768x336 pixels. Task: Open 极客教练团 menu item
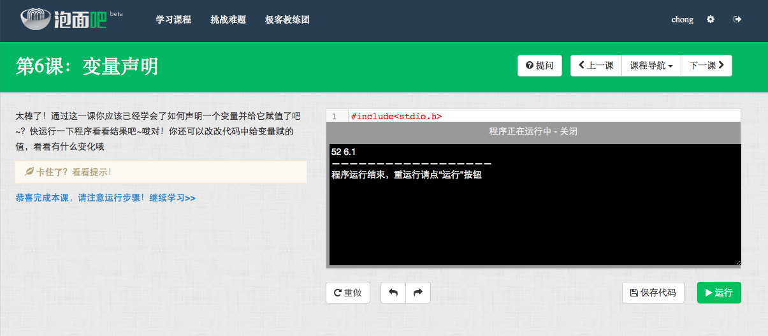[287, 20]
